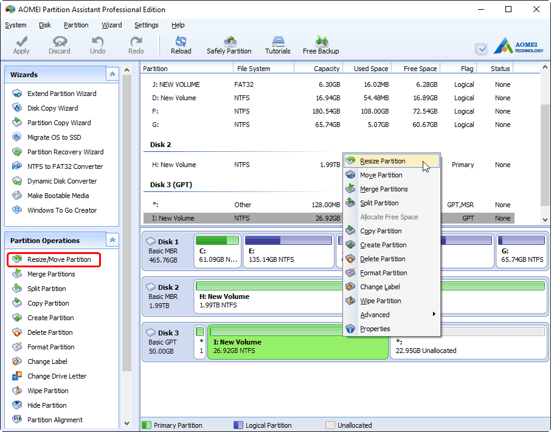Open the NTFS to FAT32 Converter
This screenshot has width=551, height=432.
tap(58, 166)
